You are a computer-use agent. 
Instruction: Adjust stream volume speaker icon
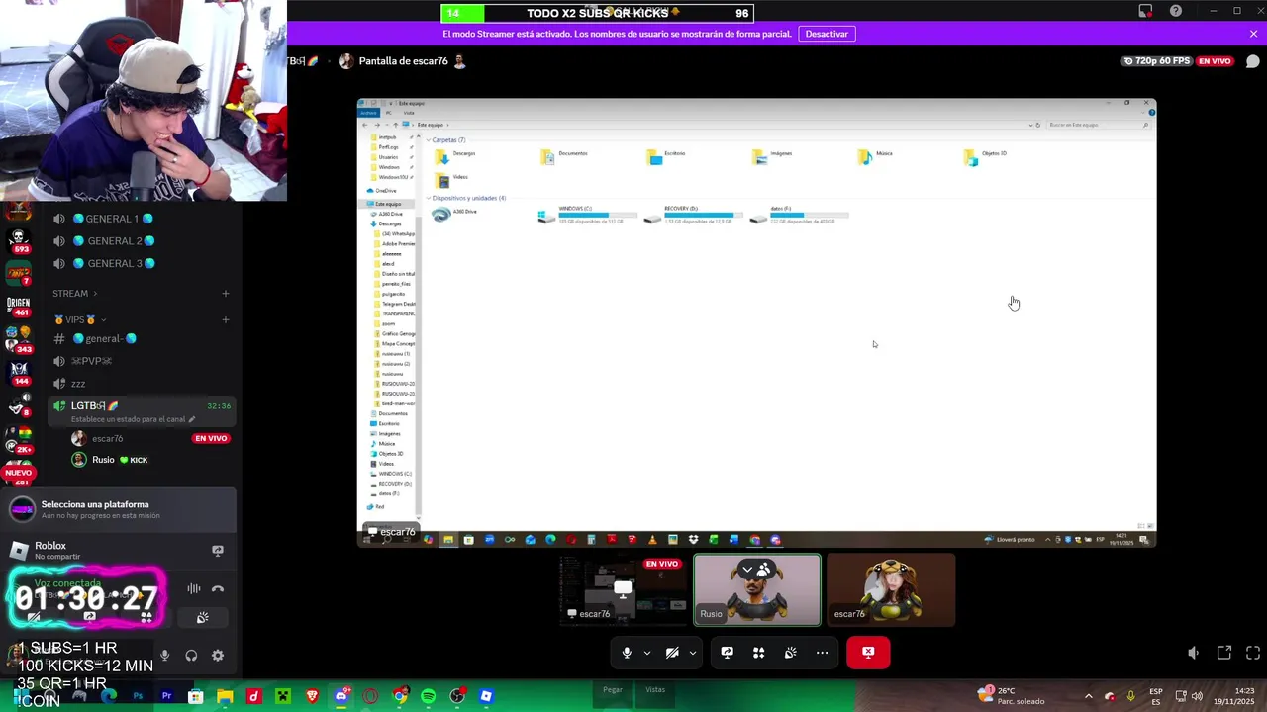[1193, 653]
